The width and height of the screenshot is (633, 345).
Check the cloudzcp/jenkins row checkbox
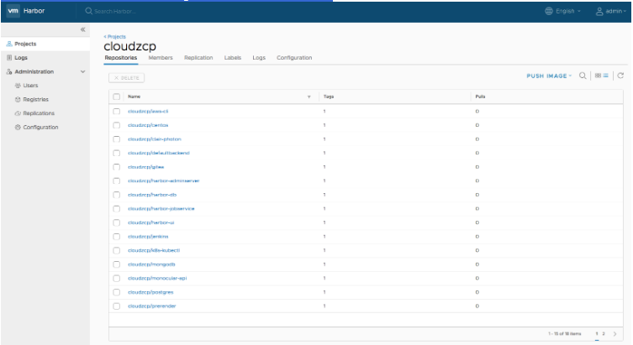tap(117, 237)
